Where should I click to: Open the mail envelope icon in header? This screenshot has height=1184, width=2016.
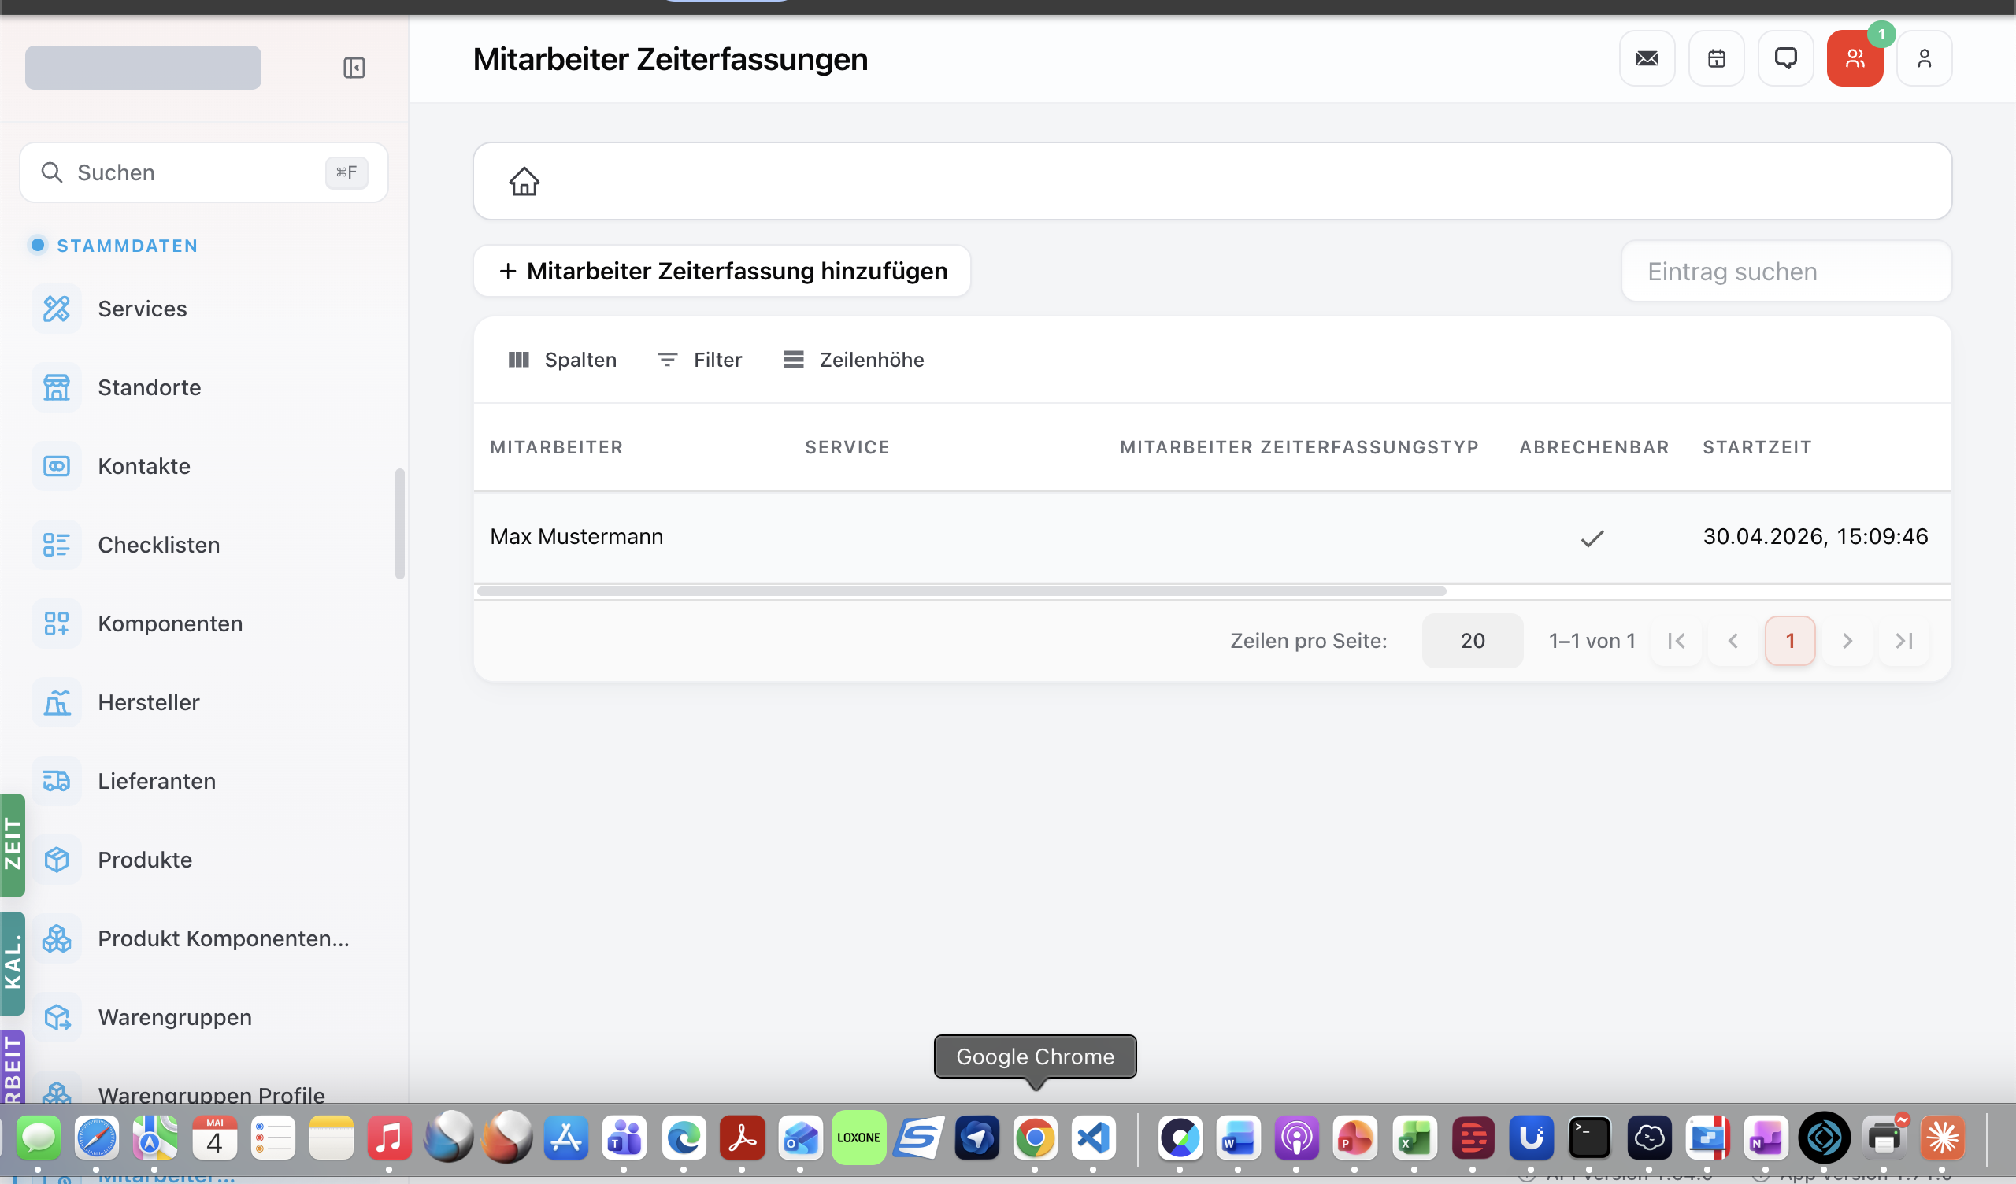point(1647,58)
